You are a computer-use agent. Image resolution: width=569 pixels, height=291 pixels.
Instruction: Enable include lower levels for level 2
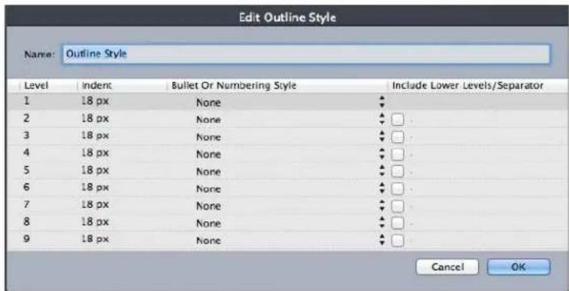(x=398, y=120)
